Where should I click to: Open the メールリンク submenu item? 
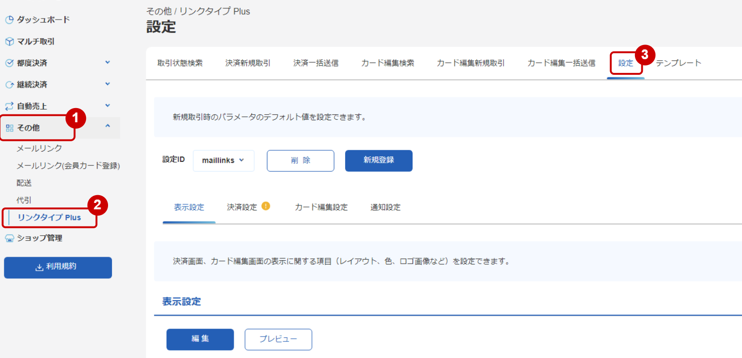coord(40,148)
